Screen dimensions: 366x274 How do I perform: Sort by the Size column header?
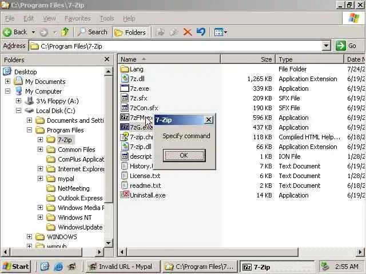click(248, 59)
